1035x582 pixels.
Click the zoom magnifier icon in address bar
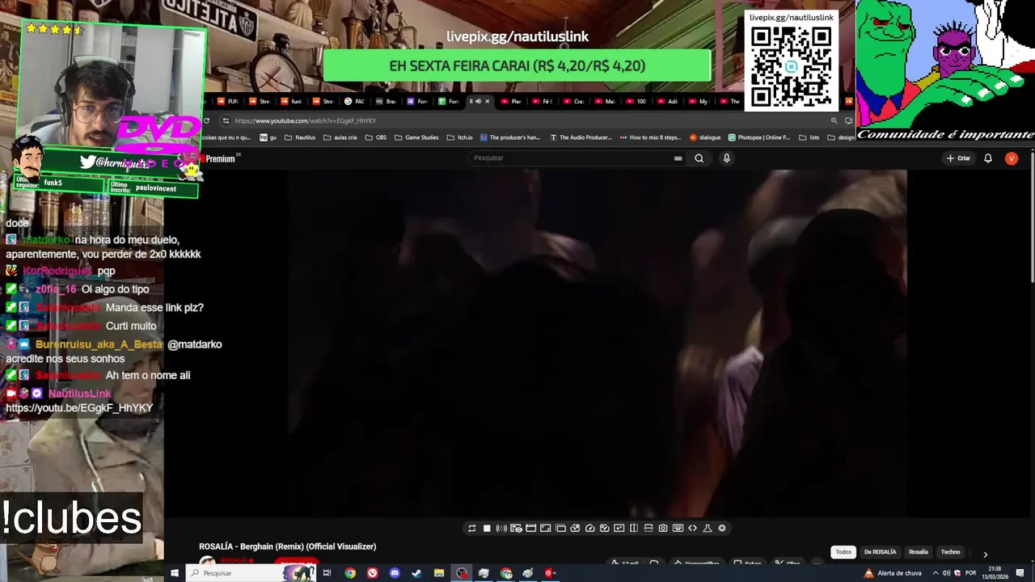coord(834,120)
